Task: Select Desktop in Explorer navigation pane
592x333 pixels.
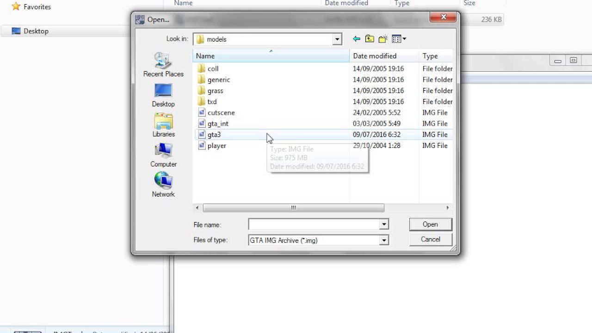Action: click(x=36, y=31)
